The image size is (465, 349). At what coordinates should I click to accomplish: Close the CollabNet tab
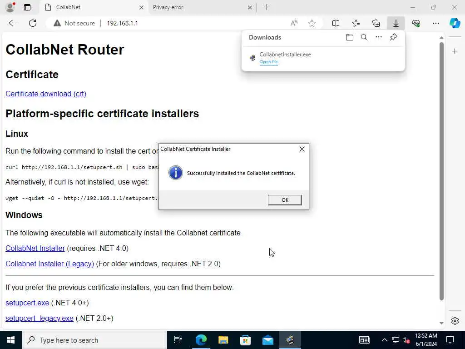coord(142,7)
